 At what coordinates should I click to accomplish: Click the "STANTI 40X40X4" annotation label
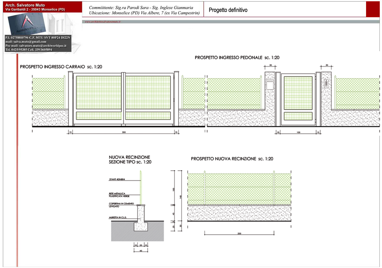[118, 180]
